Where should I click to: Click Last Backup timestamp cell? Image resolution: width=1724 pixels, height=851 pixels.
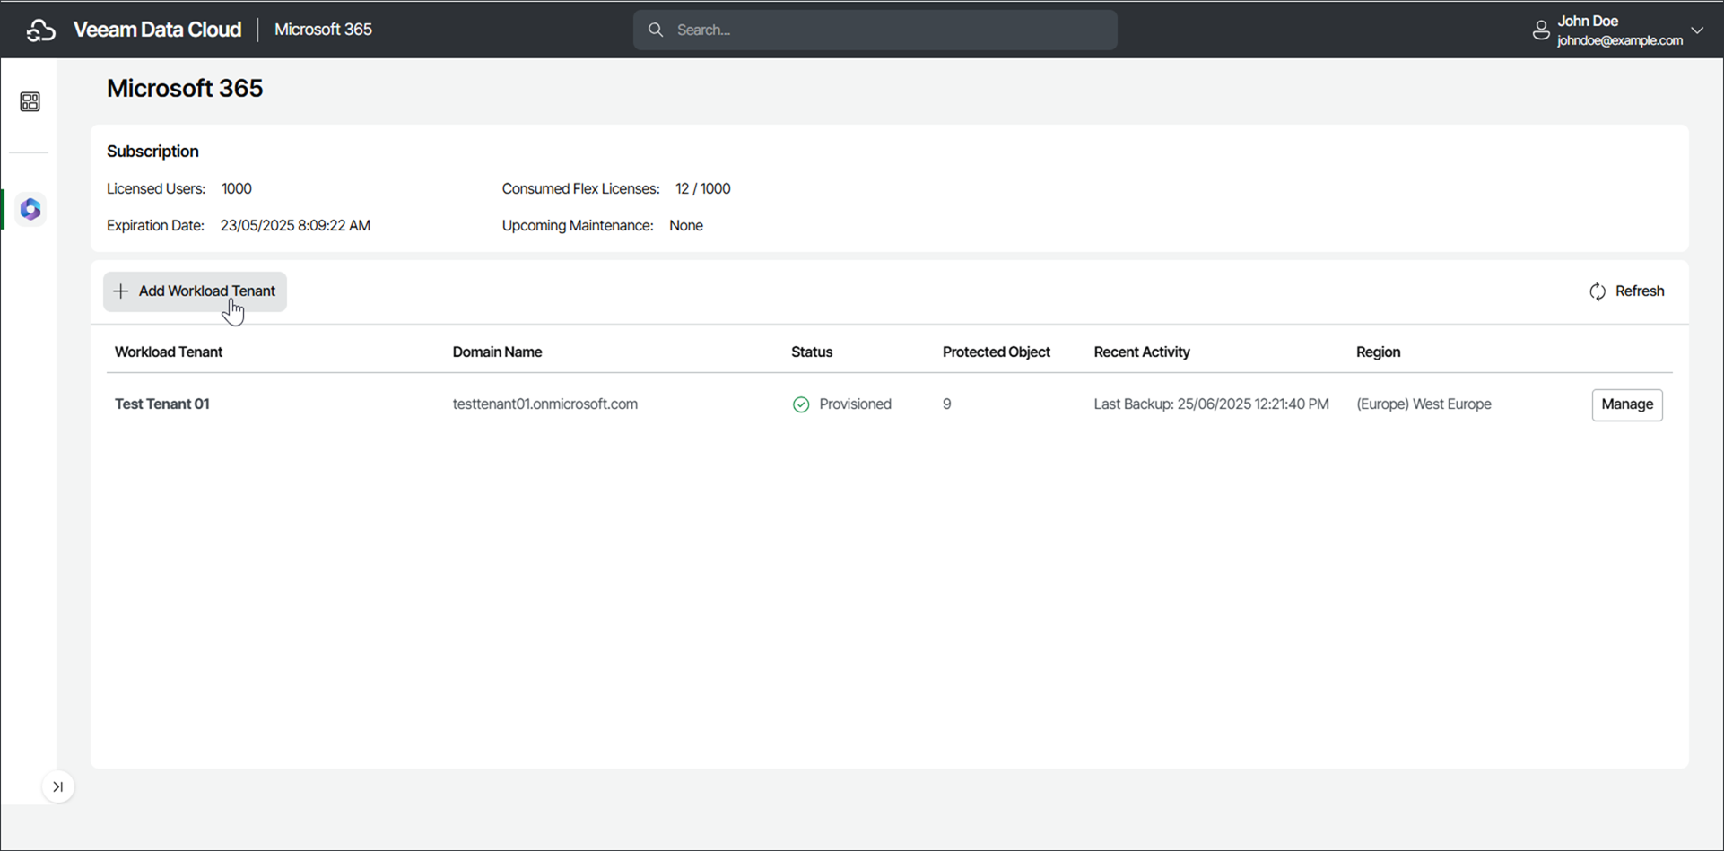(1211, 404)
